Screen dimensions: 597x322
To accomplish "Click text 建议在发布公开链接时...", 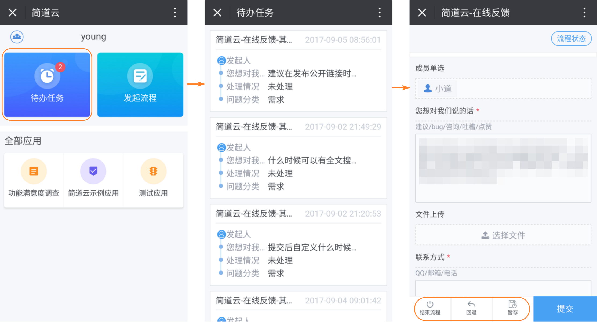I will click(x=312, y=74).
